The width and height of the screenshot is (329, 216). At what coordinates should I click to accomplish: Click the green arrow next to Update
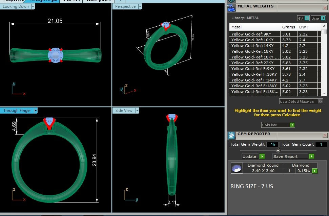pyautogui.click(x=262, y=157)
